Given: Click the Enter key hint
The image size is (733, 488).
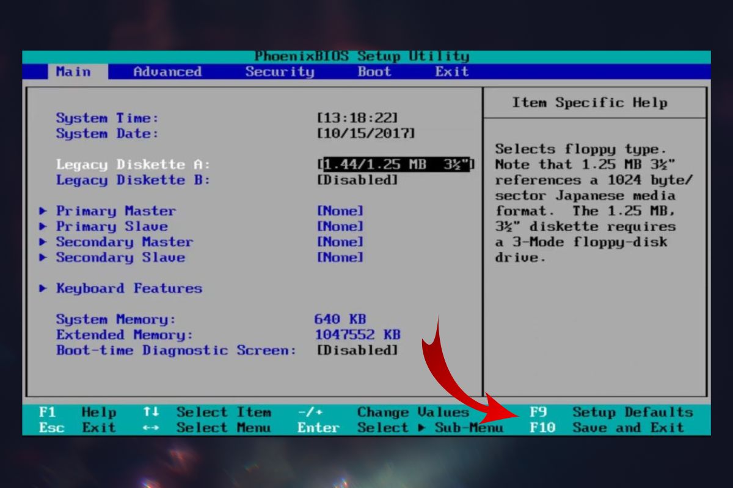Looking at the screenshot, I should pos(318,428).
